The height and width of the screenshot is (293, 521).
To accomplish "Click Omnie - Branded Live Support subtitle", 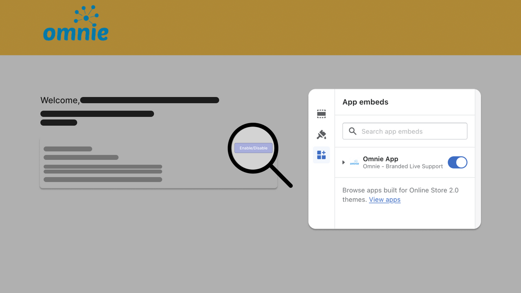I will (x=403, y=166).
